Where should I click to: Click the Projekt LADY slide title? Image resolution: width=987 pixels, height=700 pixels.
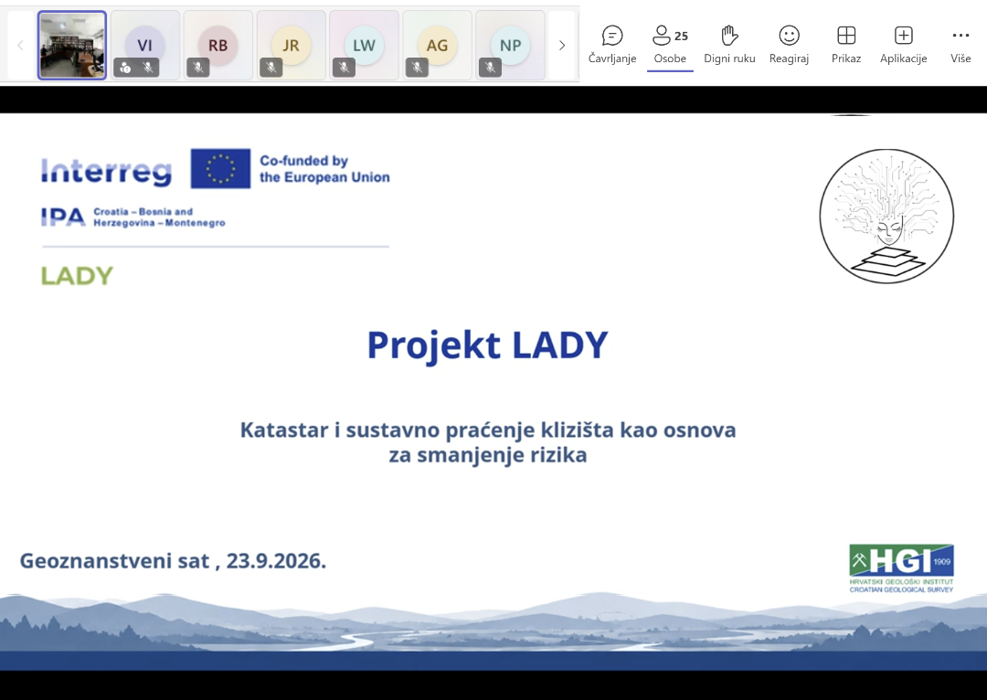(487, 345)
